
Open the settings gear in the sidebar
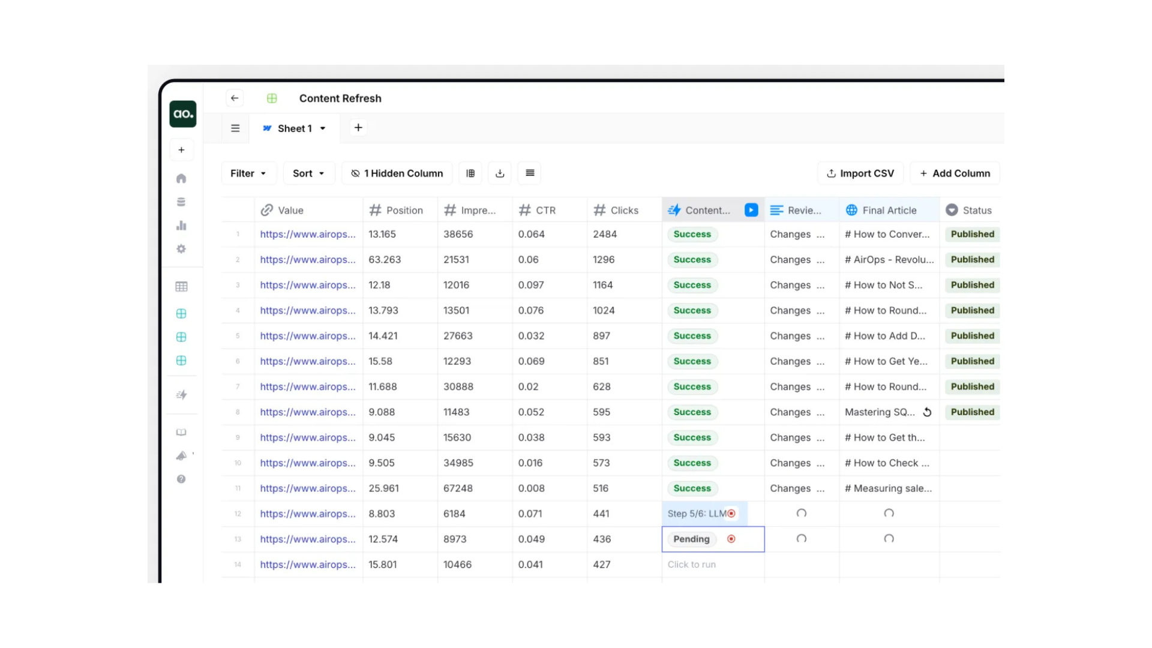tap(181, 249)
